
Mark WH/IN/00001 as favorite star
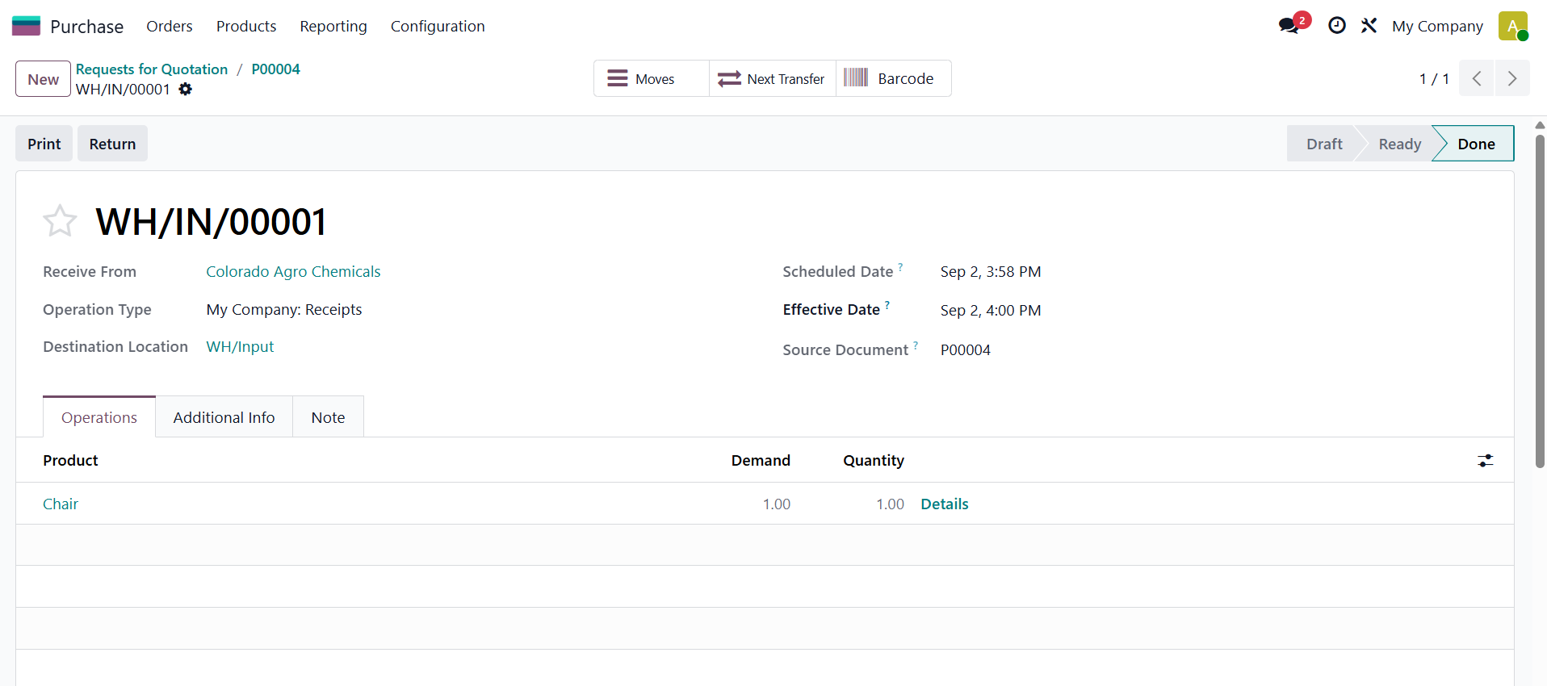[x=60, y=221]
